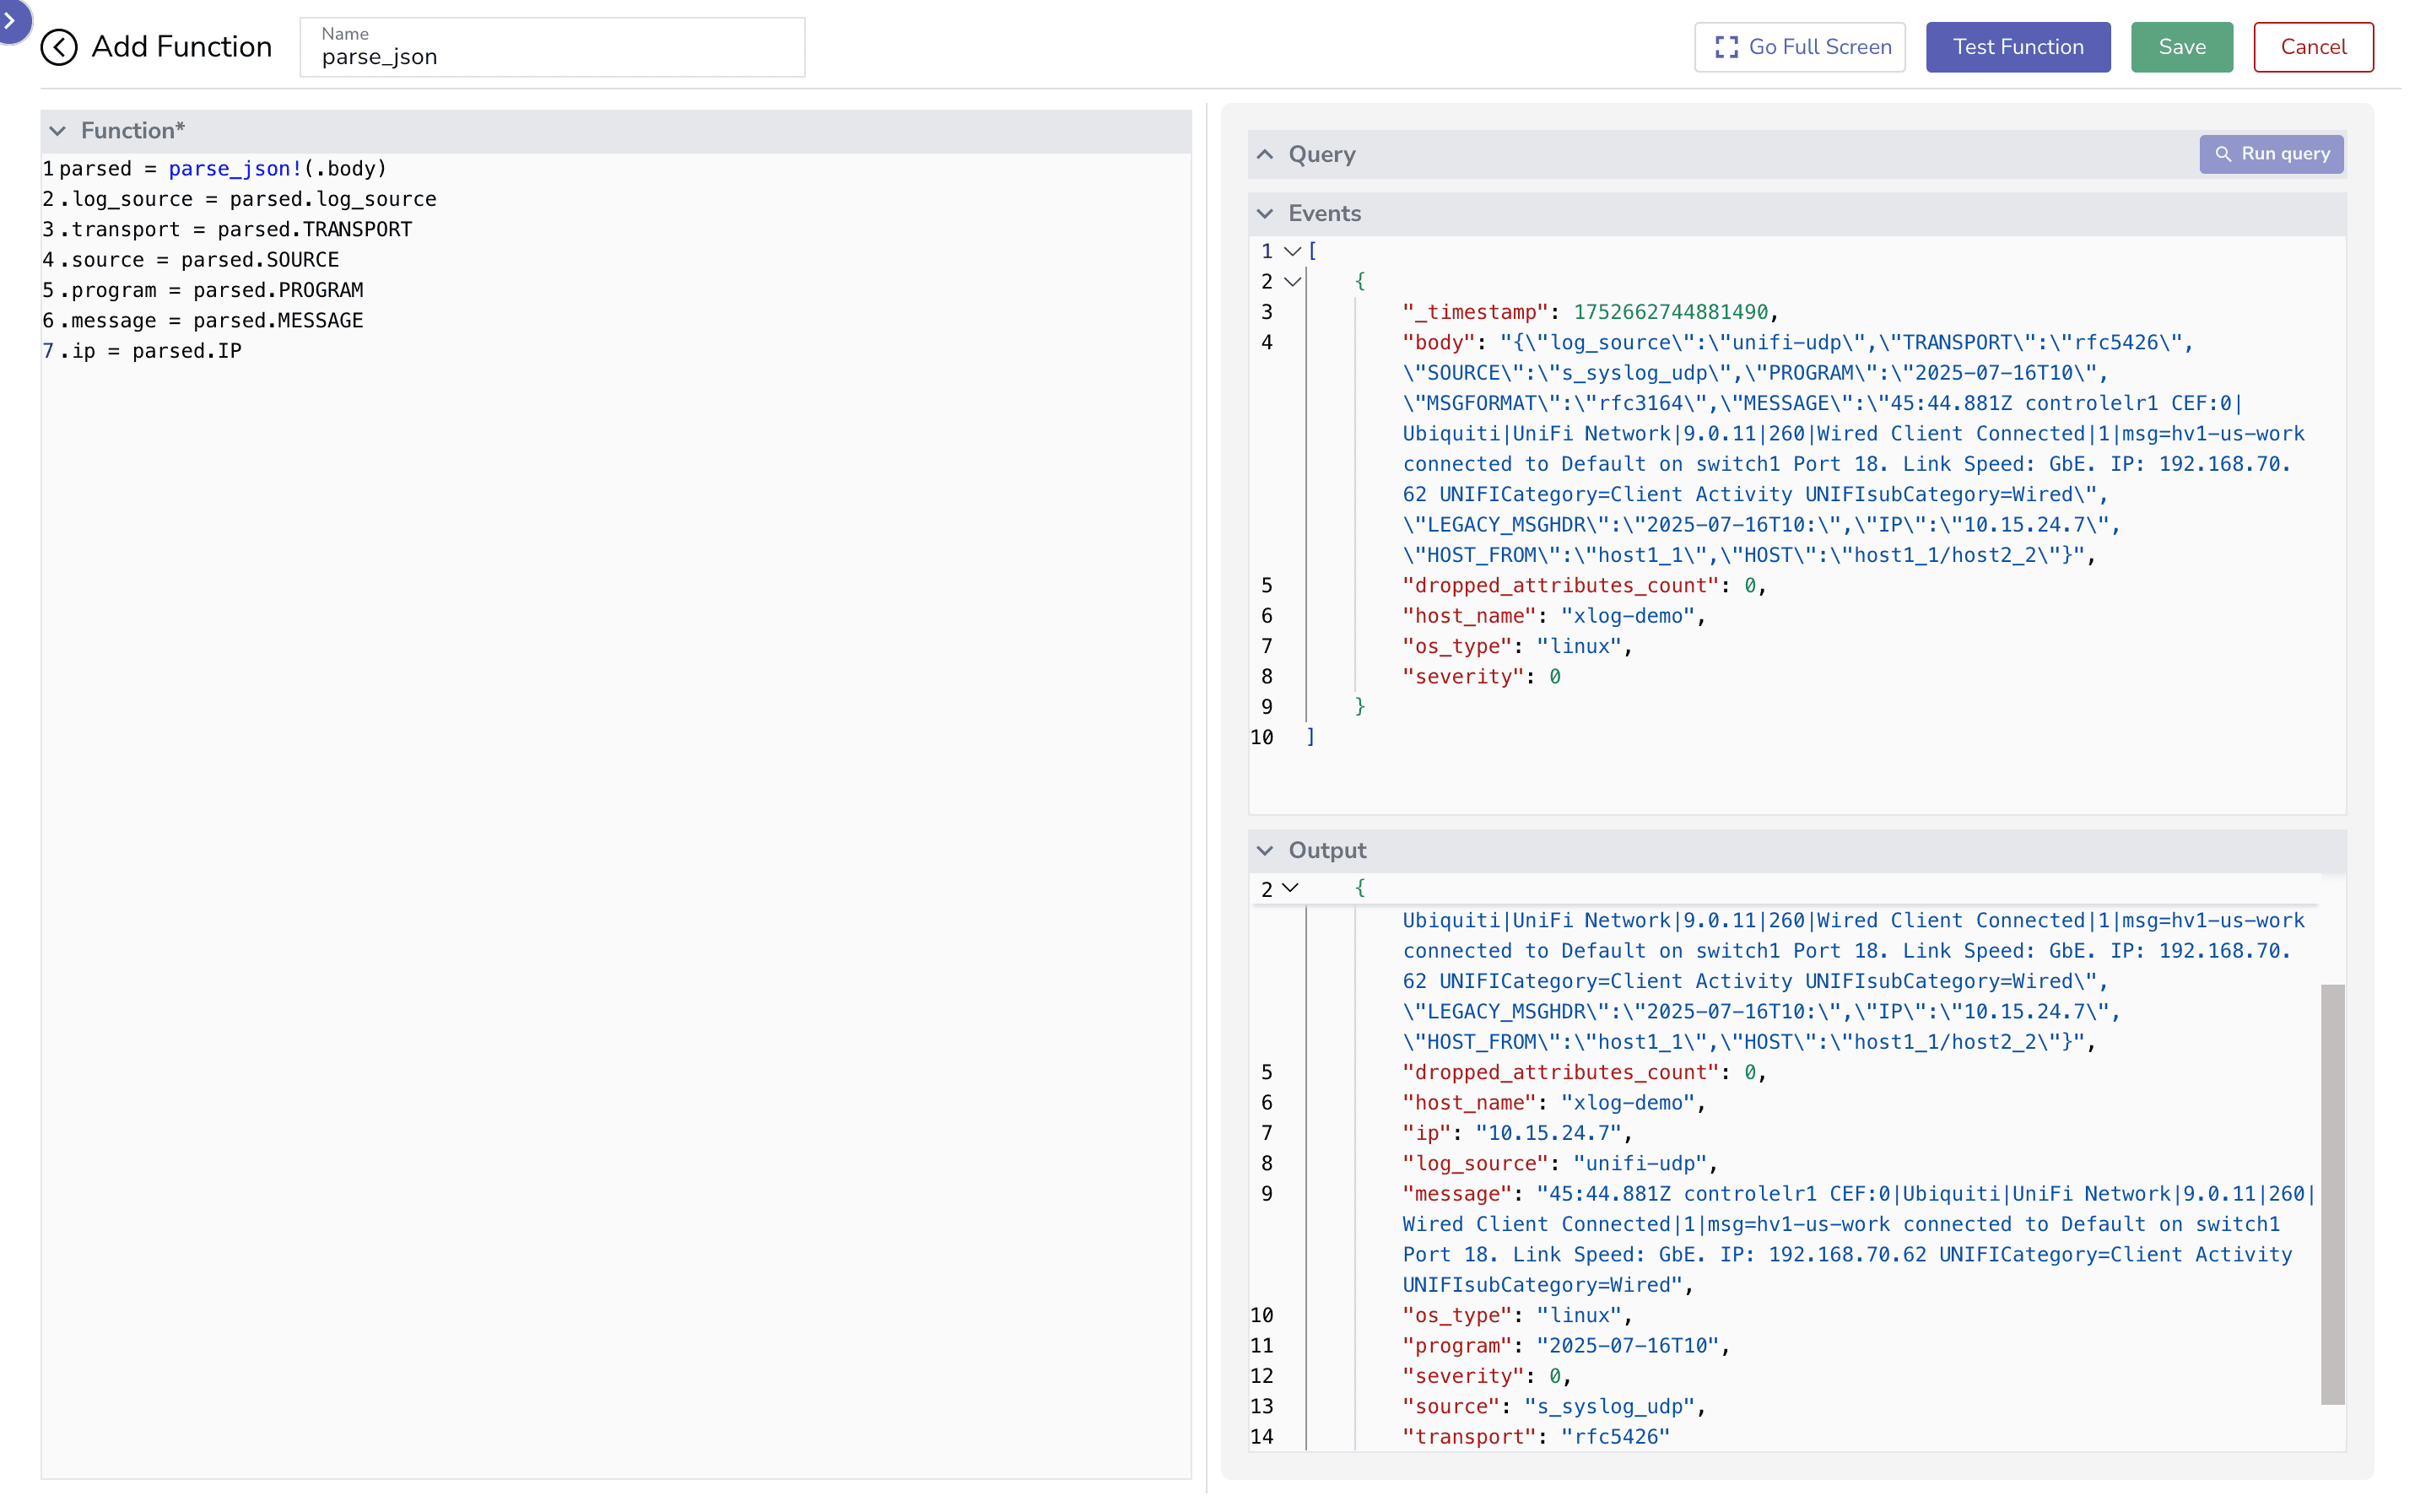Run the query
This screenshot has height=1512, width=2415.
point(2272,154)
